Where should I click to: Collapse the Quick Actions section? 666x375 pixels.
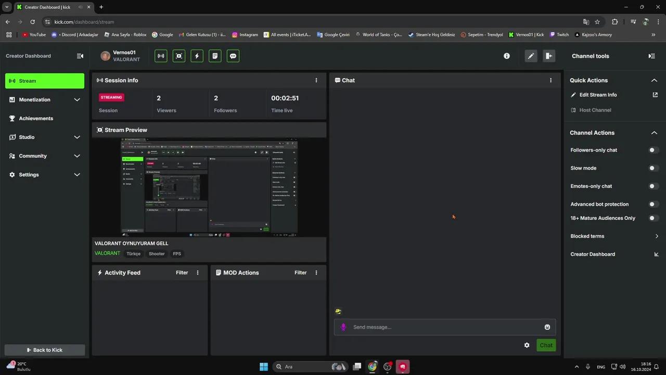coord(654,80)
